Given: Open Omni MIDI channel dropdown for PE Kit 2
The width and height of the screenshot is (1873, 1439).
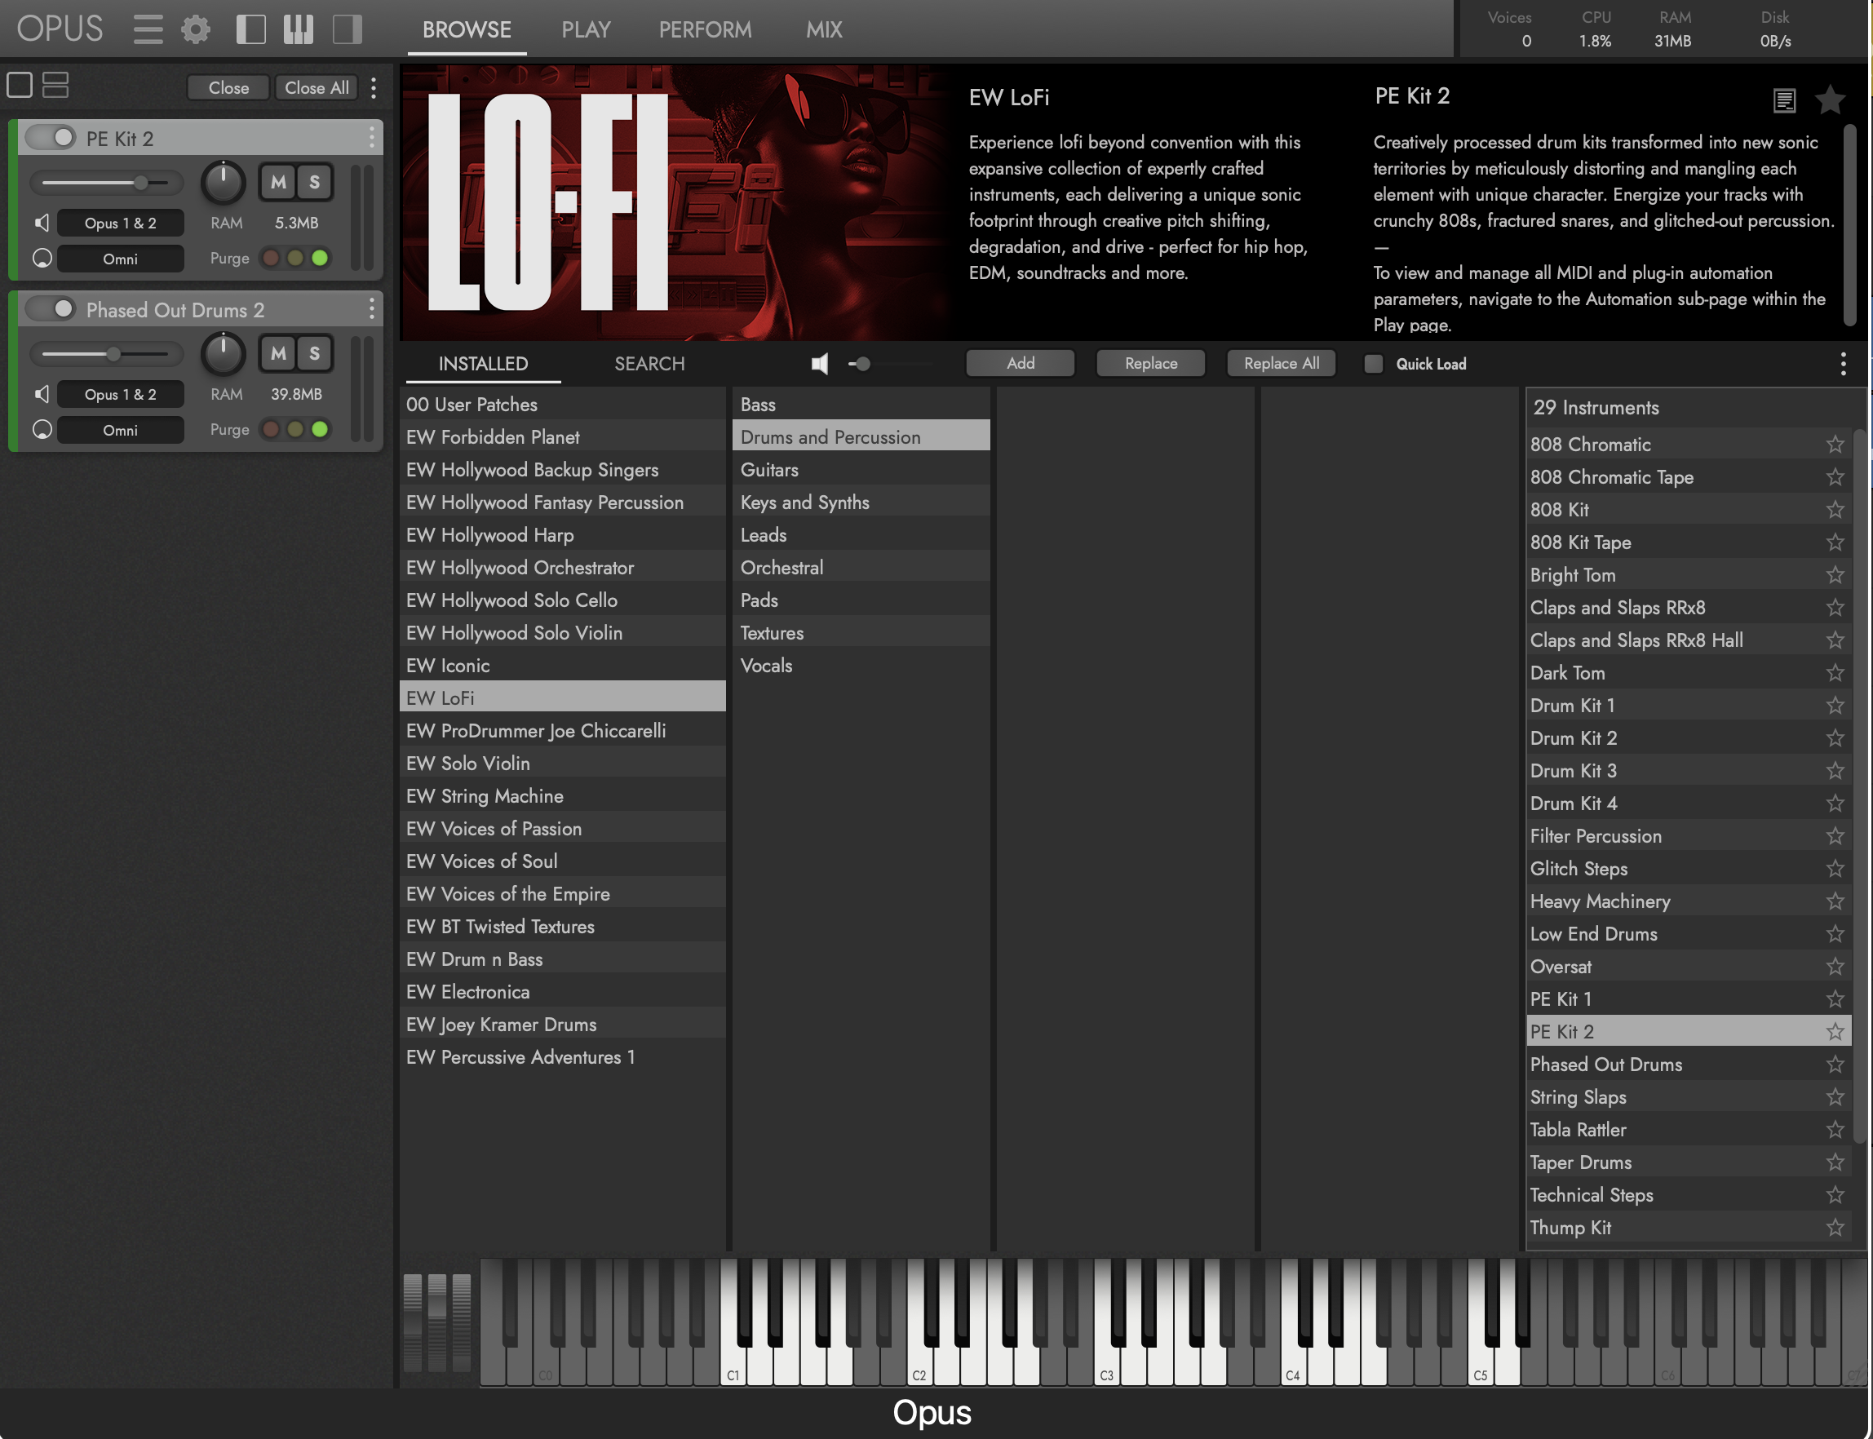Looking at the screenshot, I should 120,259.
